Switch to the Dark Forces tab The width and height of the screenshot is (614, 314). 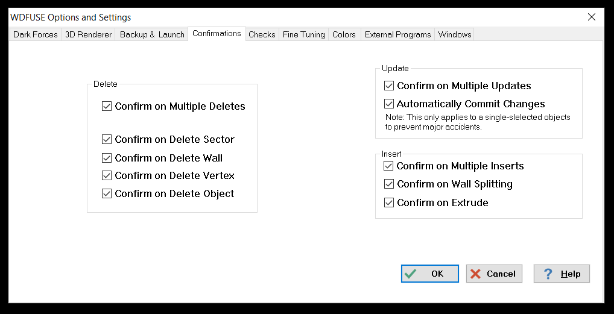pyautogui.click(x=36, y=34)
